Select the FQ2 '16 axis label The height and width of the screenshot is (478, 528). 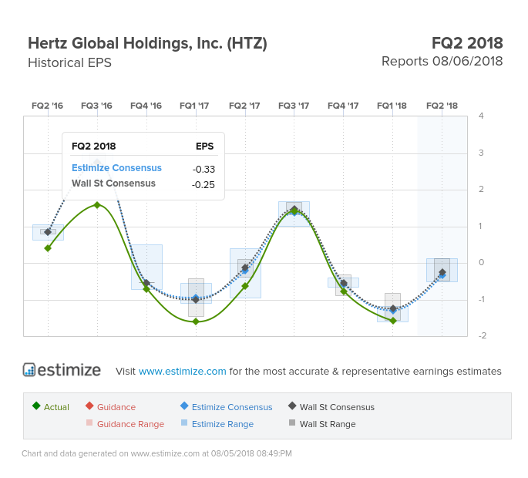tap(48, 106)
